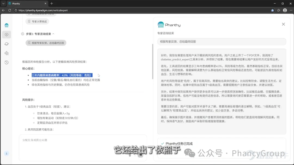Click the 核心结论 heading

tap(29, 69)
